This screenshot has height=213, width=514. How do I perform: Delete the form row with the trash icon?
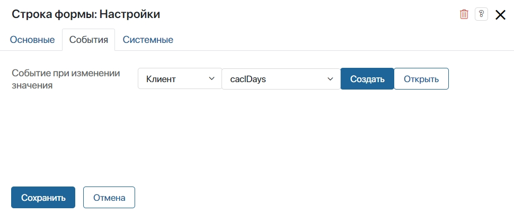coord(464,14)
